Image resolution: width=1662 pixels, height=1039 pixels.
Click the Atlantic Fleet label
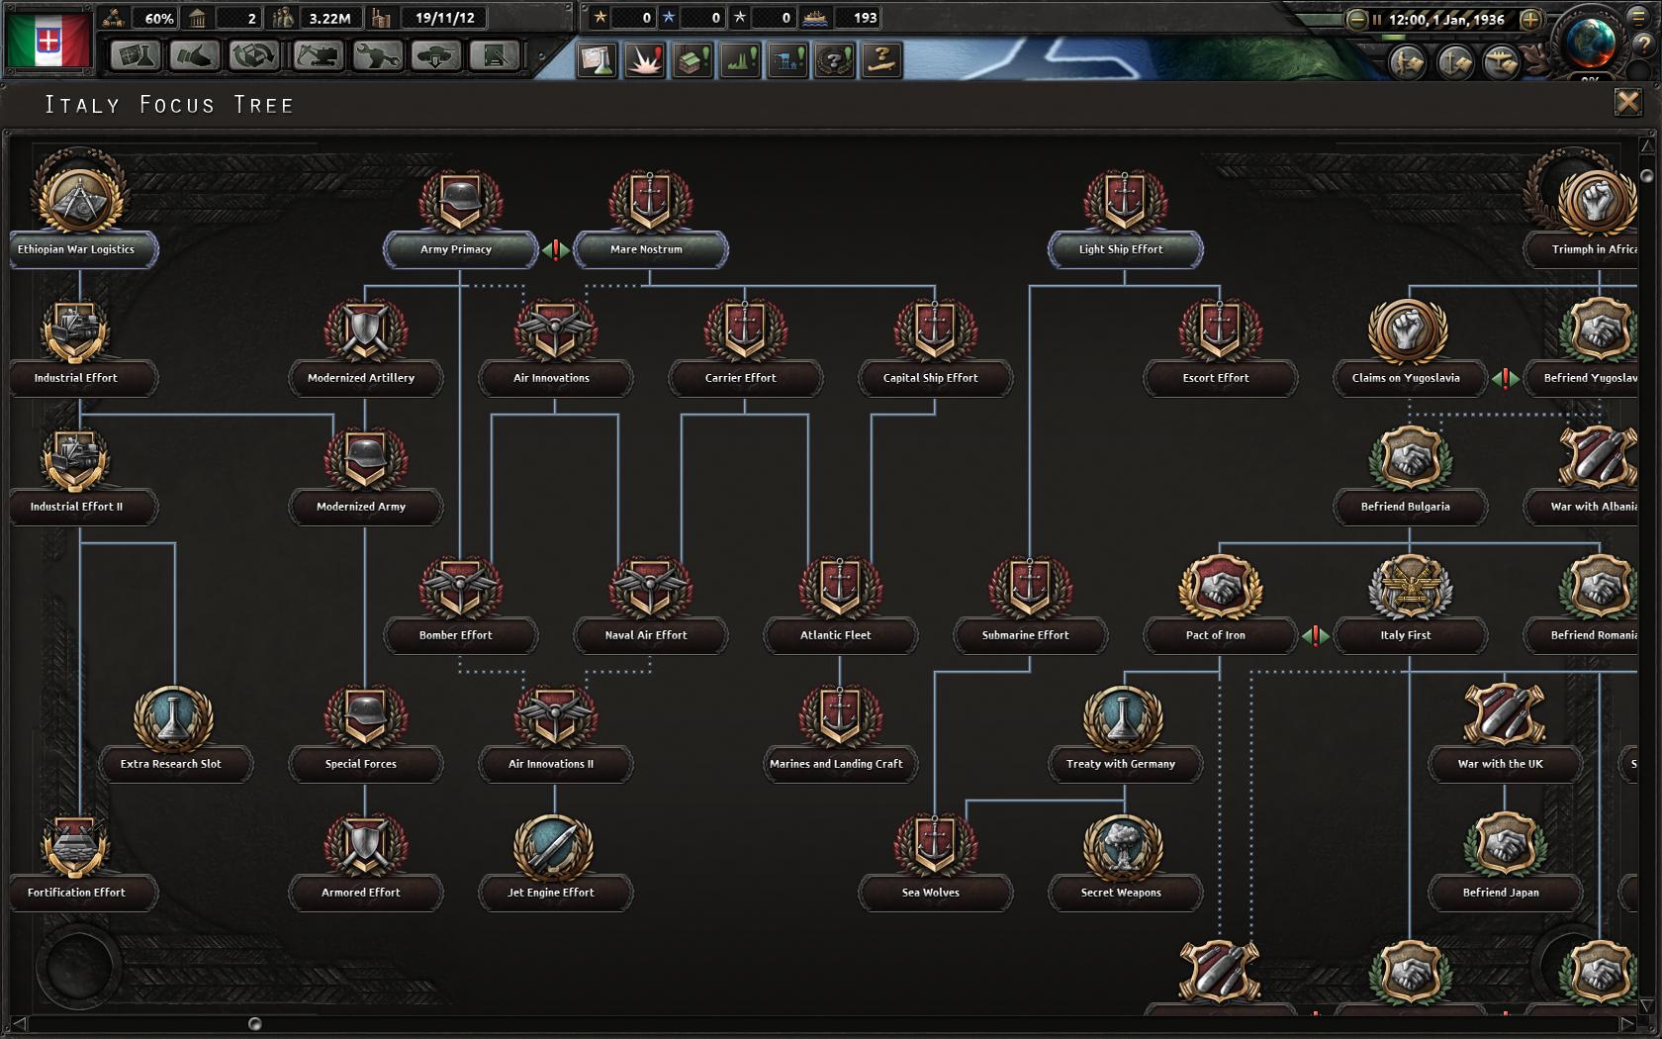[x=836, y=635]
